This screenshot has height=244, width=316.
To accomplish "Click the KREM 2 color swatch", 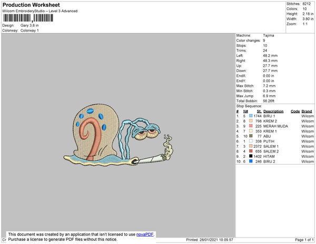I will [x=251, y=121].
